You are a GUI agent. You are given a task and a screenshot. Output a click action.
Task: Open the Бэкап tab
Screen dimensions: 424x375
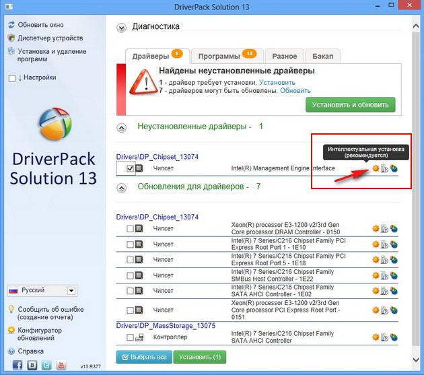[323, 56]
